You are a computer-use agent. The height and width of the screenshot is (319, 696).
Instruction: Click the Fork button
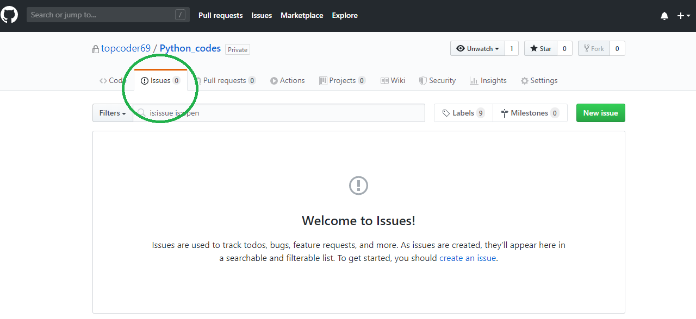point(594,48)
